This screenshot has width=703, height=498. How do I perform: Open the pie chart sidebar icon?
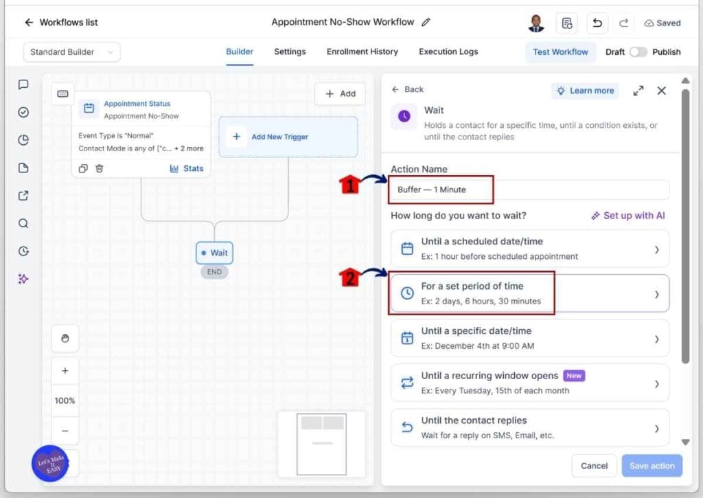click(x=23, y=140)
